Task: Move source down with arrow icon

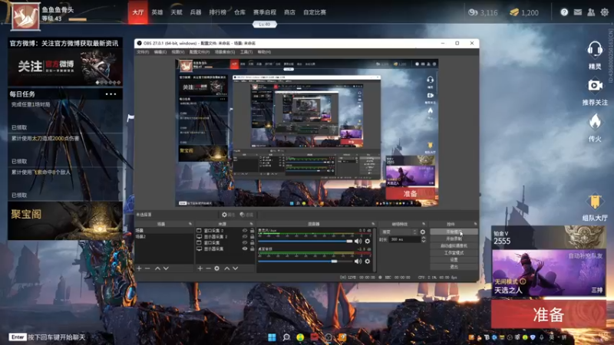Action: pos(235,268)
